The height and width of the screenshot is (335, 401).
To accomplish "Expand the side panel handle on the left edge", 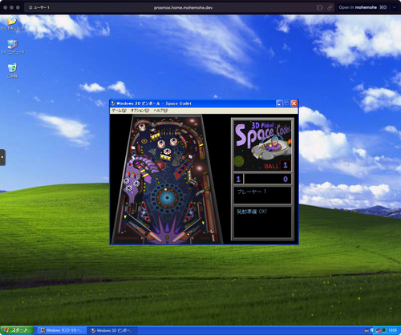I will click(x=2, y=157).
